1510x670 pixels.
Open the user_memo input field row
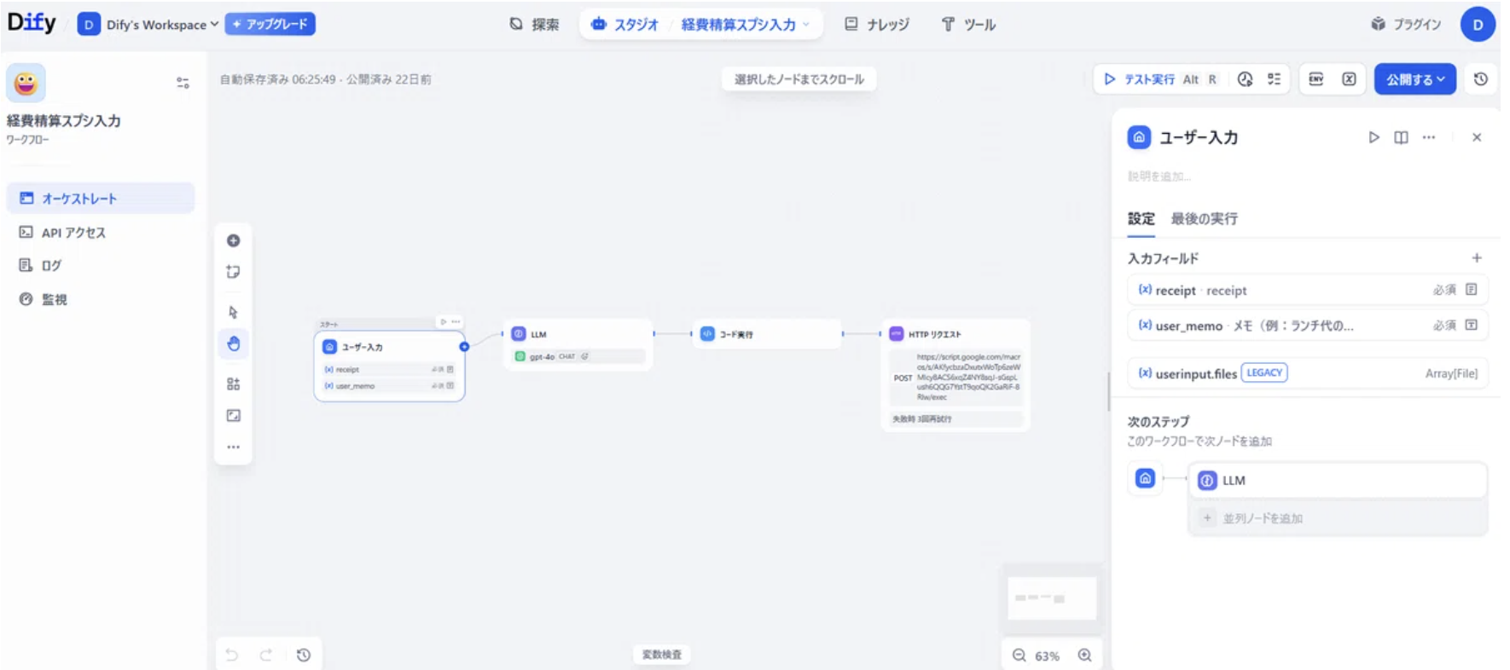click(1308, 326)
